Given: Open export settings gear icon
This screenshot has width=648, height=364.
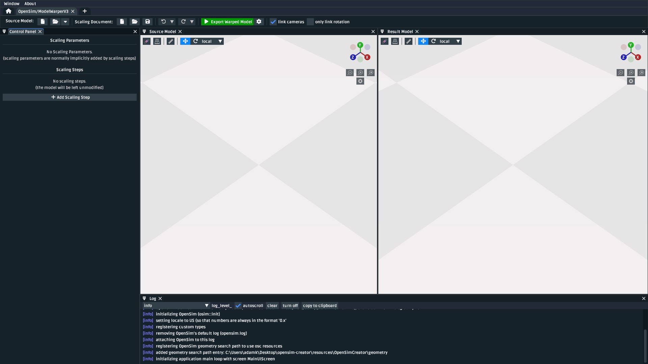Looking at the screenshot, I should click(x=259, y=22).
